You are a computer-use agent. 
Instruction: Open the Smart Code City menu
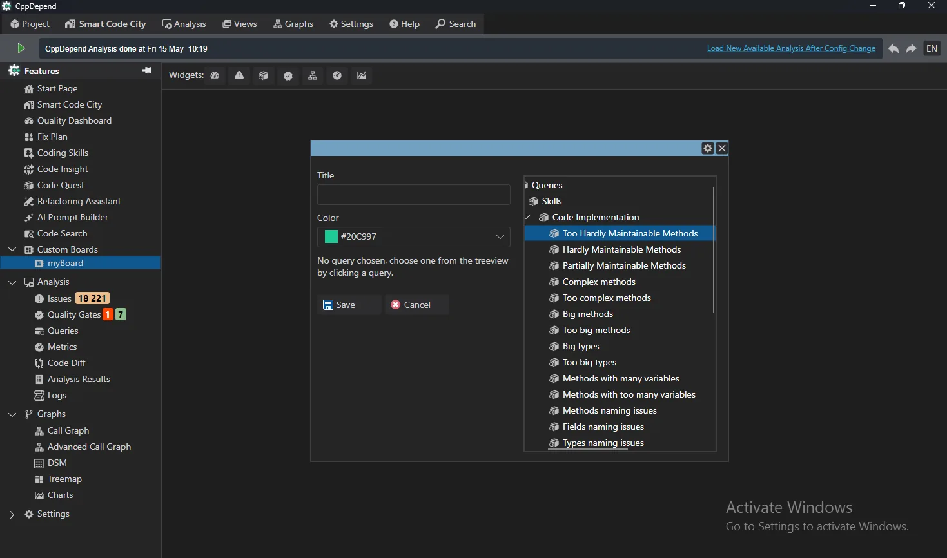(106, 24)
